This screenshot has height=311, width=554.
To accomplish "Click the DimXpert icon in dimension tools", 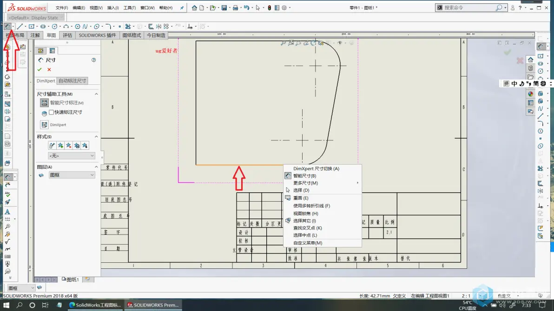I will (x=44, y=125).
